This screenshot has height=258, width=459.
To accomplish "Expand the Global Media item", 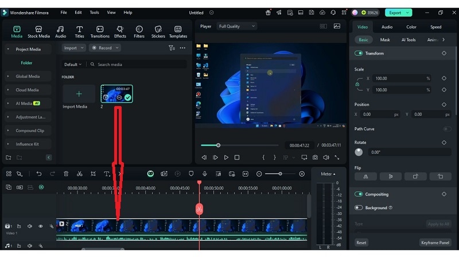I will 8,76.
